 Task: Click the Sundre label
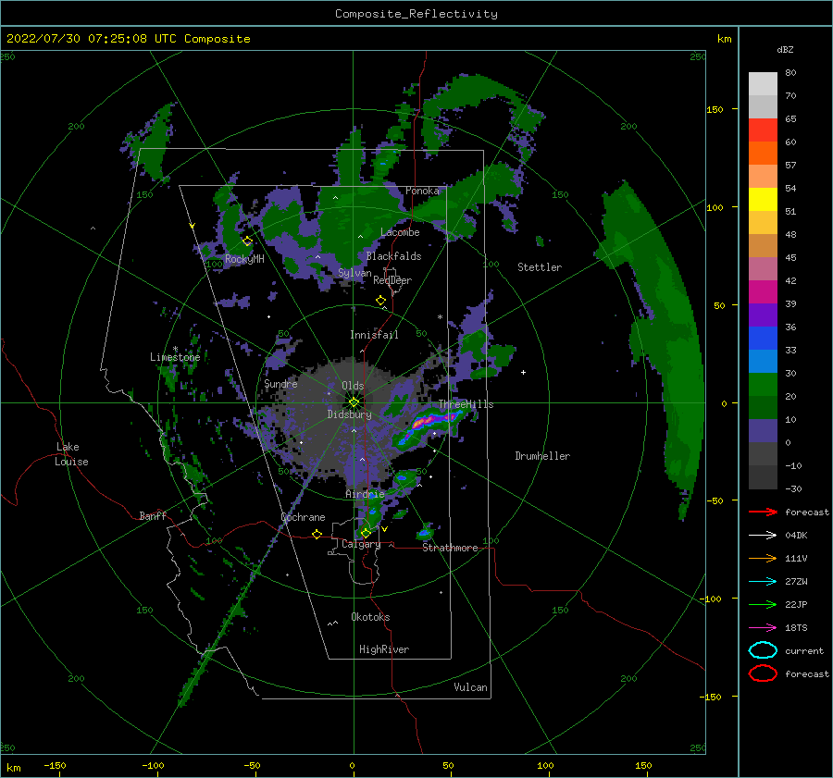coord(280,384)
